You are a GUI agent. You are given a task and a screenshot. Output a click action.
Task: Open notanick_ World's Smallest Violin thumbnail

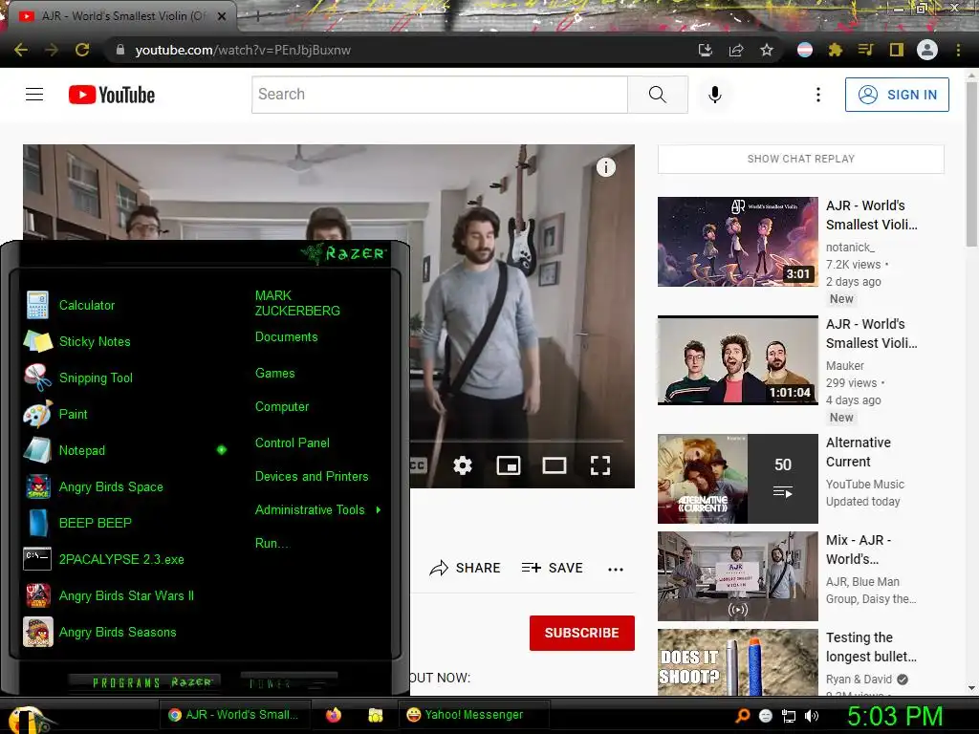(x=737, y=242)
